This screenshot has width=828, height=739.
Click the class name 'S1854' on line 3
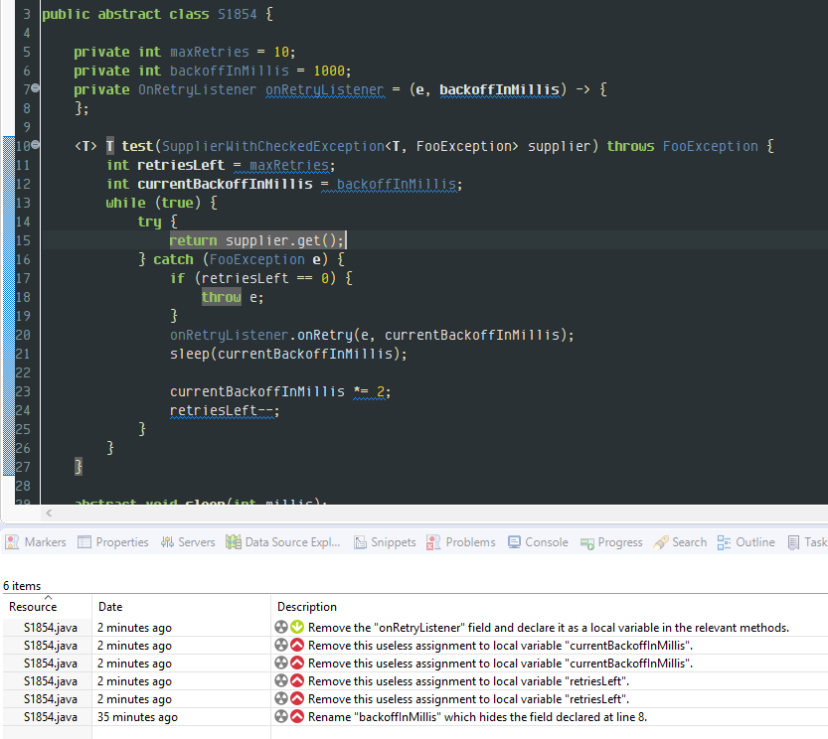[x=238, y=14]
